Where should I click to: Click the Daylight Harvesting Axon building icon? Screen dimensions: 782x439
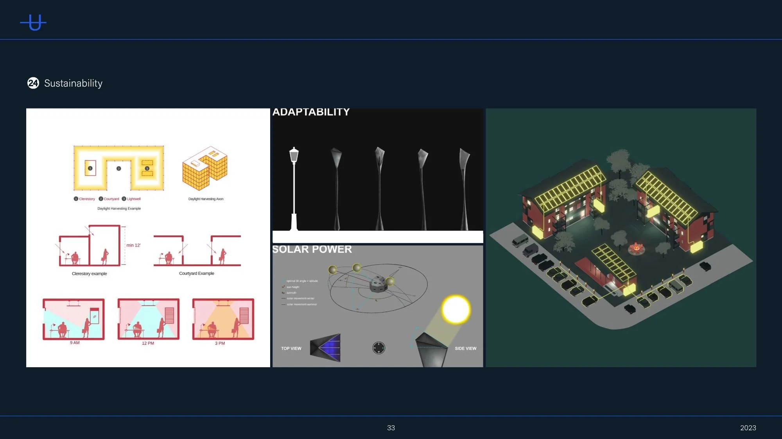click(x=205, y=168)
